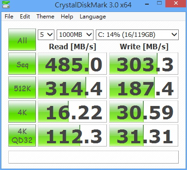Select the 4K QD32 read value 112.3

[72, 135]
